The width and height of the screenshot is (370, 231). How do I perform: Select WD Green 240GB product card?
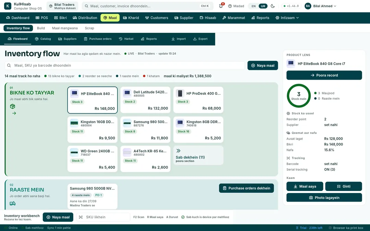point(92,159)
